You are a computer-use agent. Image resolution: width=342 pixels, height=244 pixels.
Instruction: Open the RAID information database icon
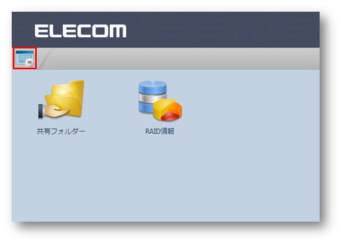(x=160, y=101)
